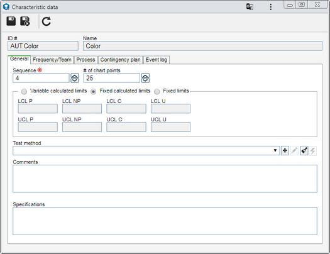Click the lightning bolt icon beside test method
Viewport: 330px width, 254px height.
tap(313, 151)
